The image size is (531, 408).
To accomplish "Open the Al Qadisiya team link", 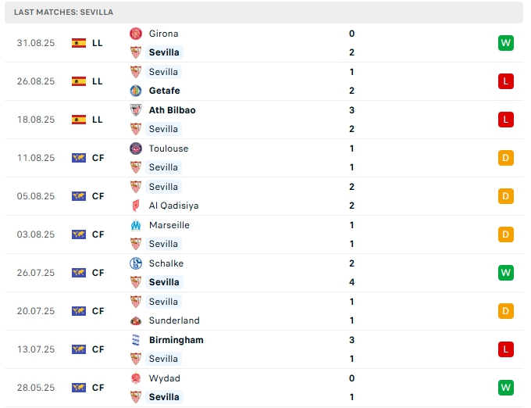I will click(x=173, y=206).
